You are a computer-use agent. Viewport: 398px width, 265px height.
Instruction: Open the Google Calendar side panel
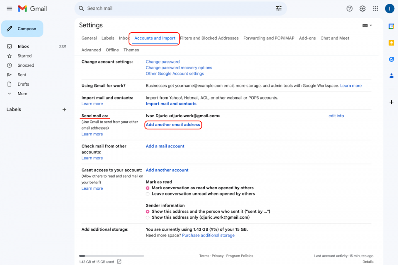[x=391, y=26]
